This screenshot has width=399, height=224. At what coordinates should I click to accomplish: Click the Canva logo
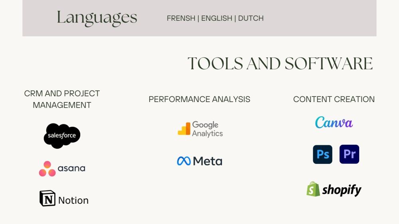click(x=334, y=122)
